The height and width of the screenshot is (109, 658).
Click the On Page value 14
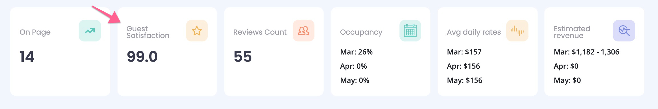27,56
